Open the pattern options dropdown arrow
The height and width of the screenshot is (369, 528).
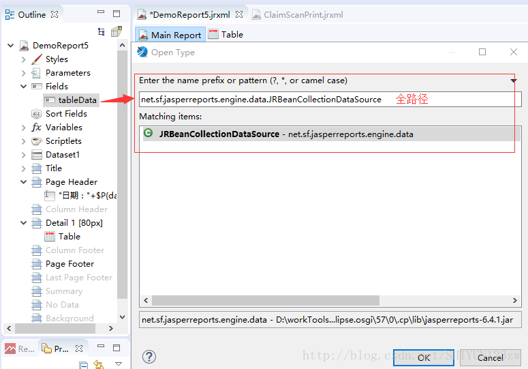point(514,80)
